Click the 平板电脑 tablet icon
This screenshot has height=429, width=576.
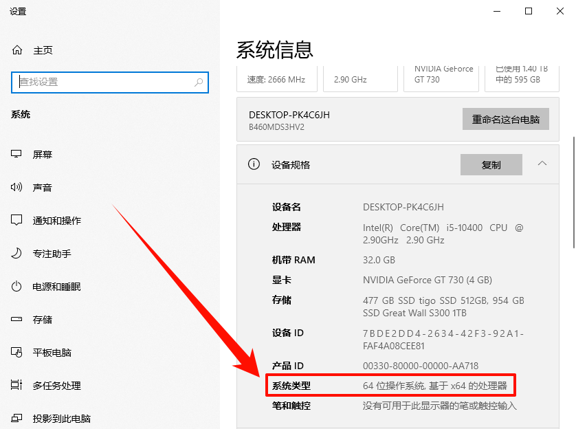[x=16, y=352]
